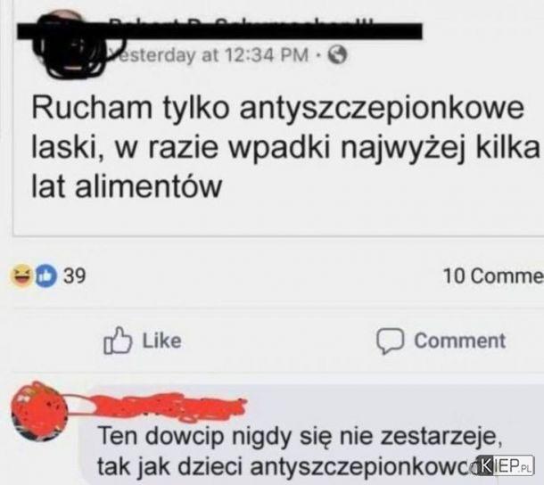The image size is (544, 485).
Task: Open the "Yesterday at 12:34 PM" timestamp
Action: click(x=208, y=55)
